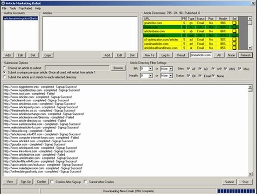Click the directory search field containing zinearticles.com
Viewport: 257px width, 194px height.
201,55
